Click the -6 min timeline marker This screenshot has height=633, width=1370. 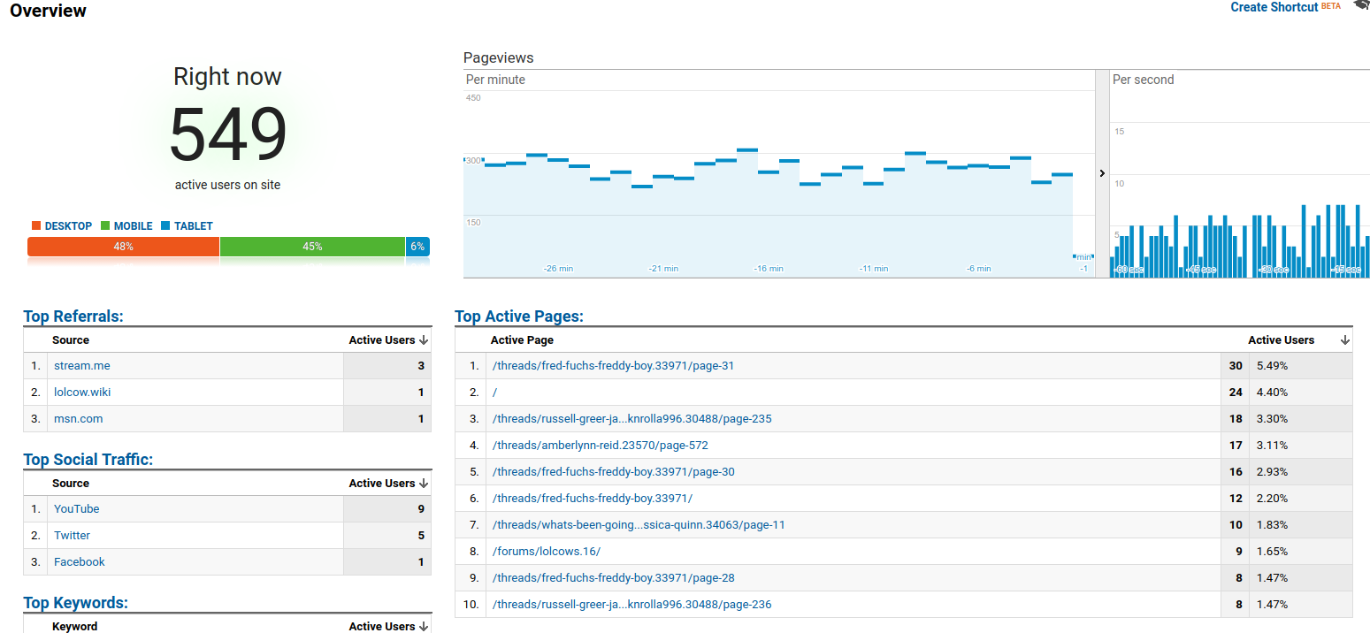(x=978, y=268)
